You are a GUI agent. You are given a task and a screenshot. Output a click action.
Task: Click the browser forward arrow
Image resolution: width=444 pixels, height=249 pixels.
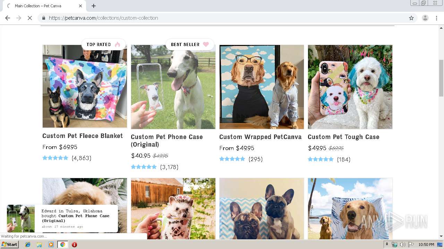coord(19,18)
